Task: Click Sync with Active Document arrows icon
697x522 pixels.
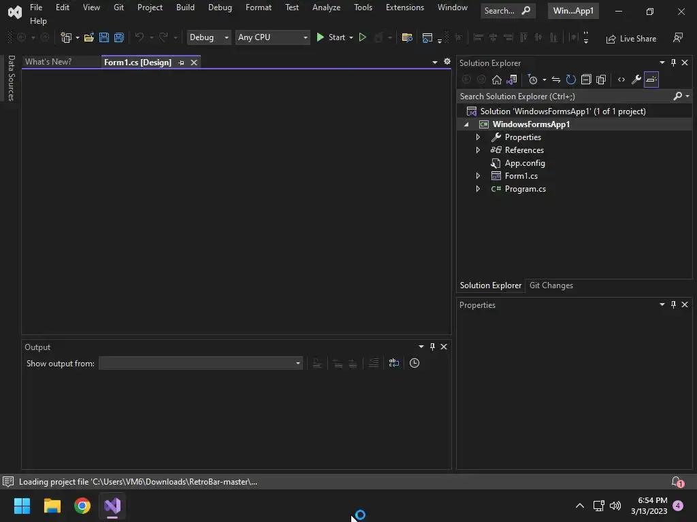Action: [x=556, y=80]
